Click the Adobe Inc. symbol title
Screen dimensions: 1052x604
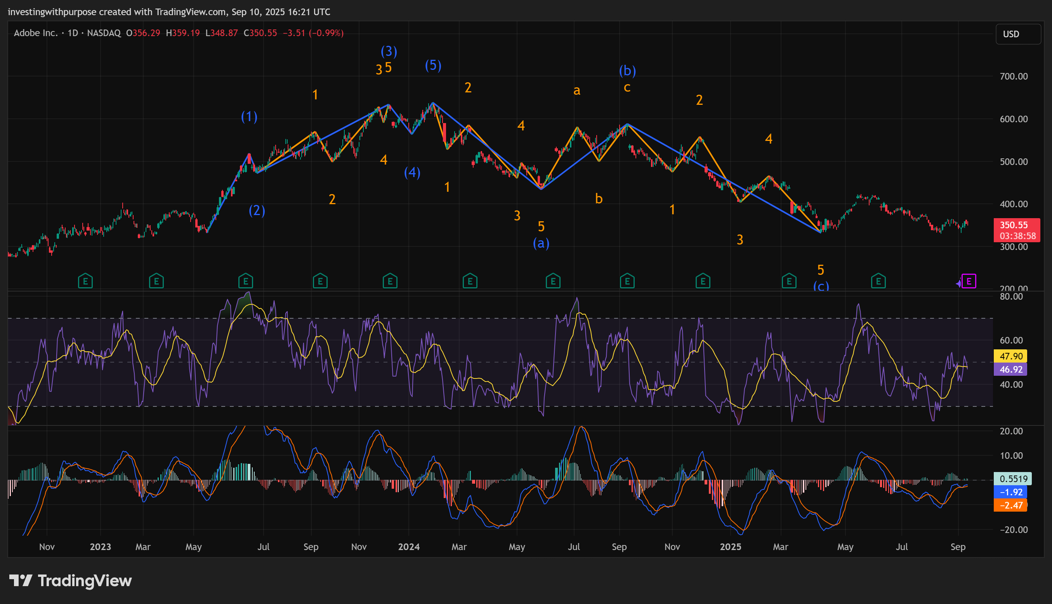[36, 33]
